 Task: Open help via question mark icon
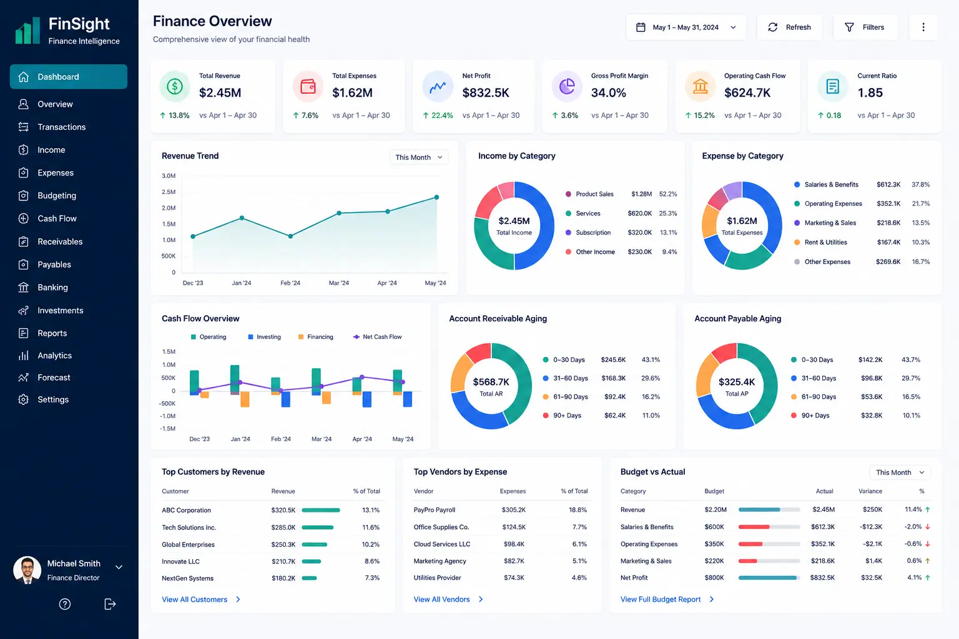pyautogui.click(x=65, y=604)
